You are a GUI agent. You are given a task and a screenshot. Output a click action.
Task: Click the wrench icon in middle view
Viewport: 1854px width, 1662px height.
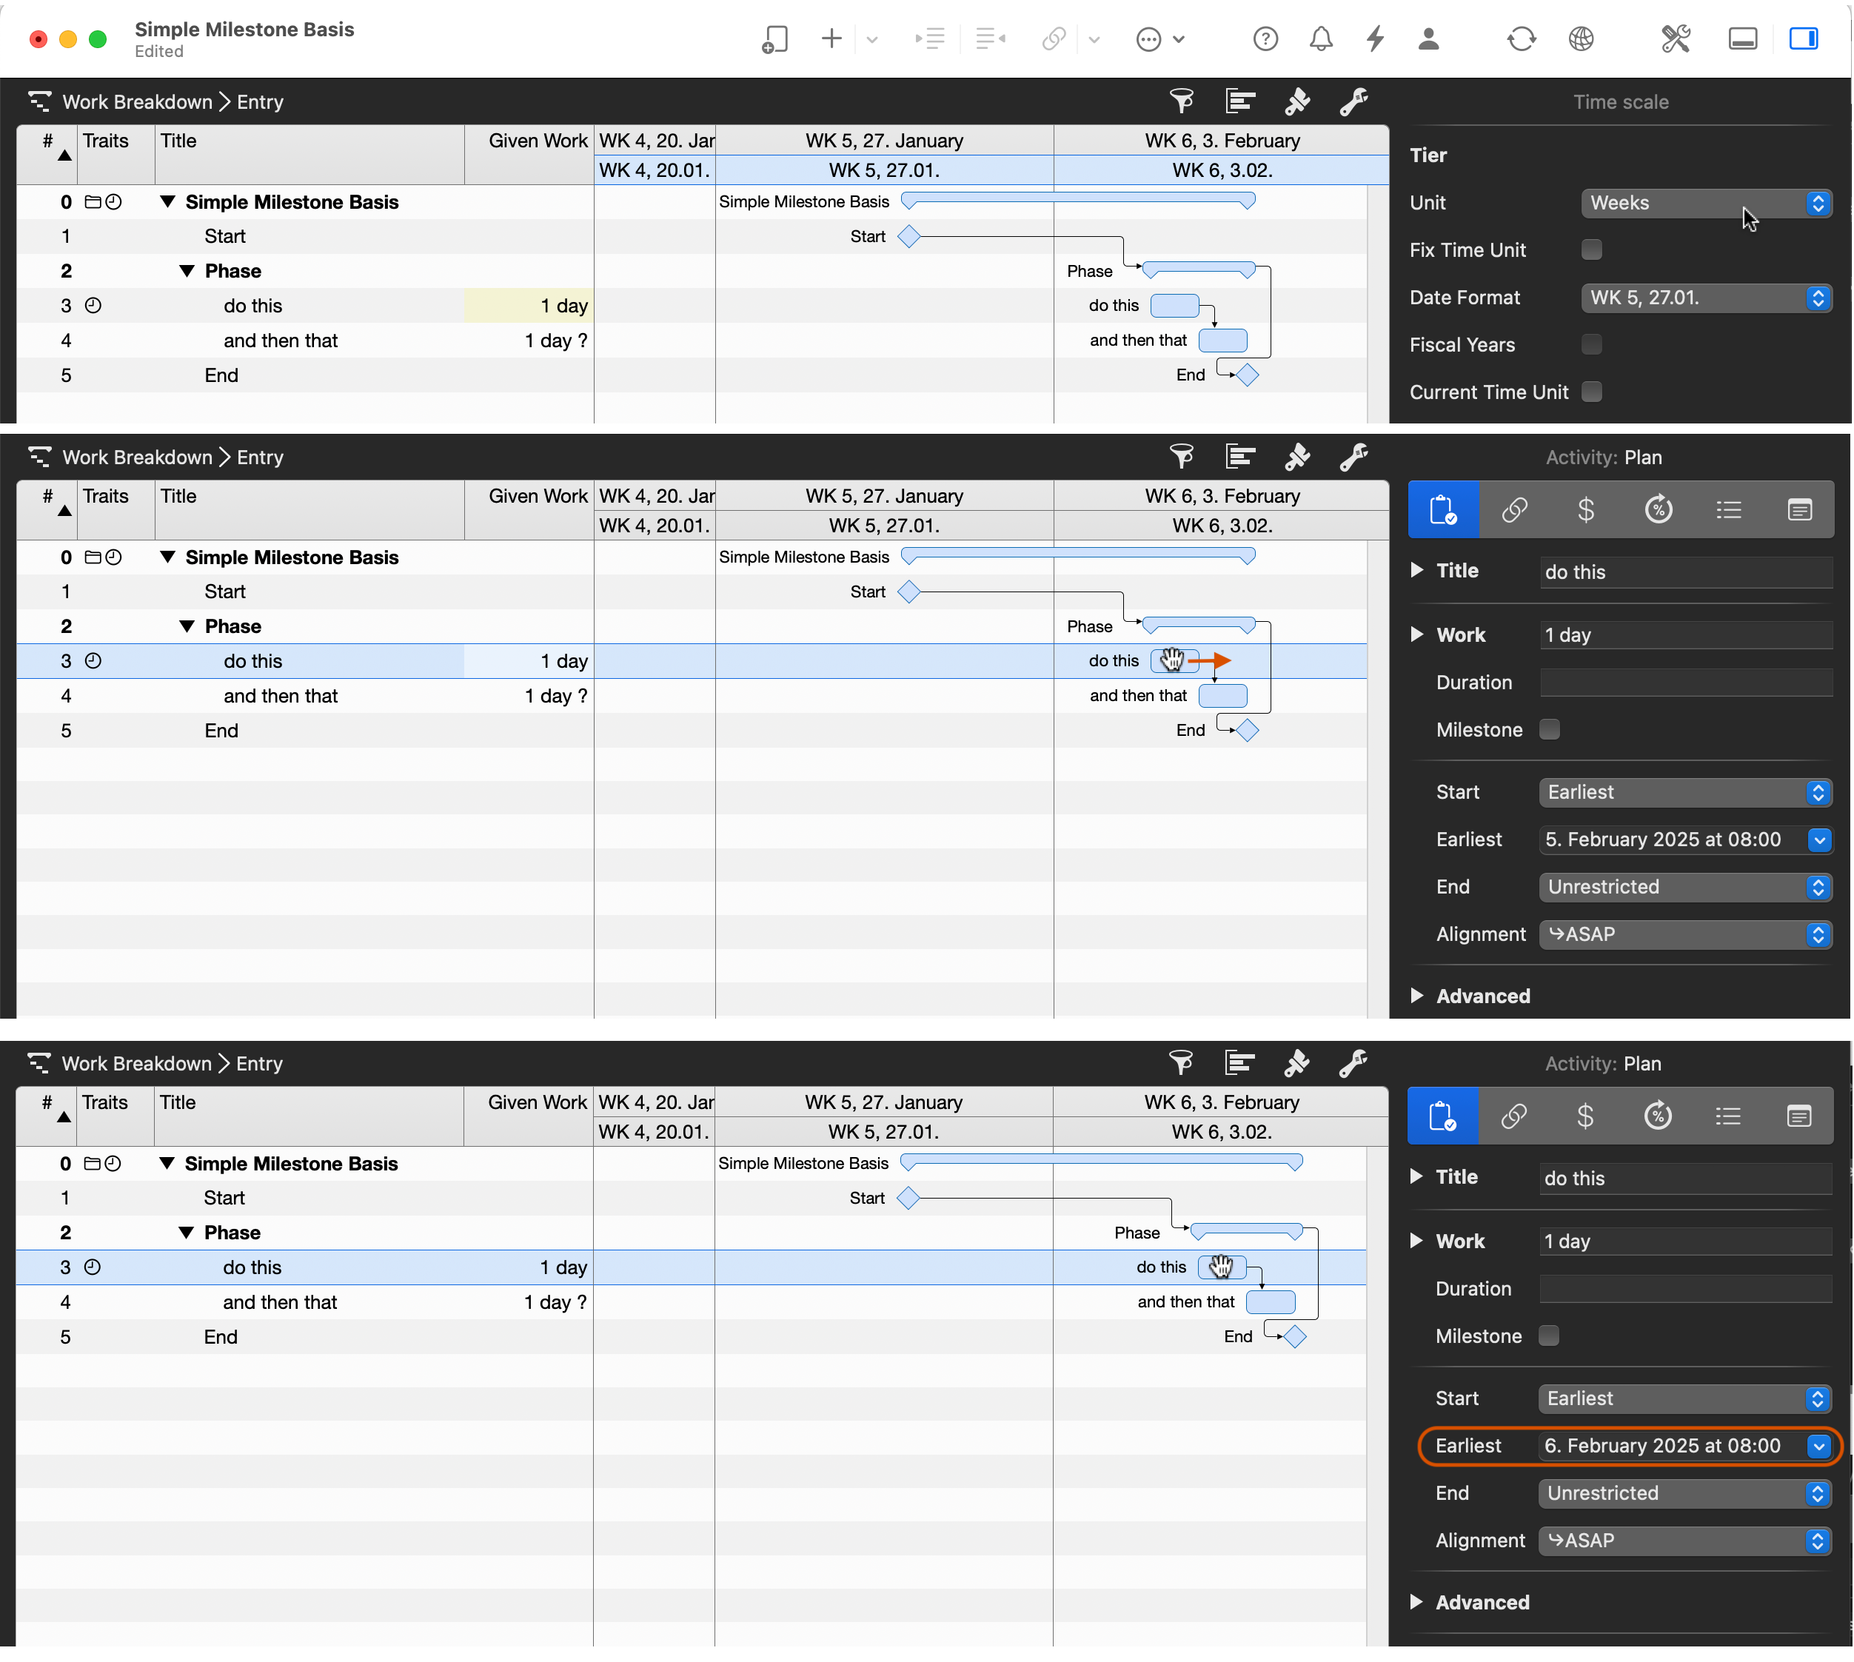click(1353, 457)
